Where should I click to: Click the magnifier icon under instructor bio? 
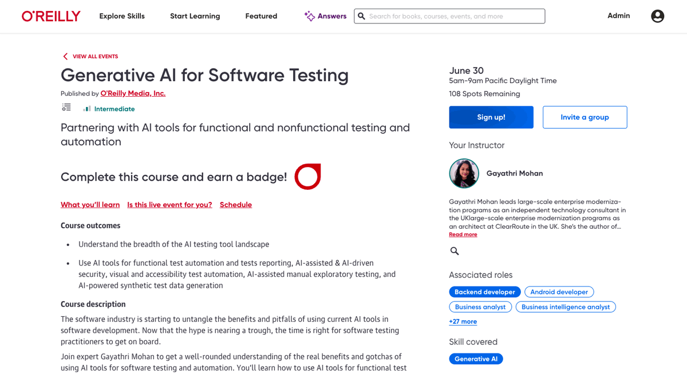coord(455,251)
